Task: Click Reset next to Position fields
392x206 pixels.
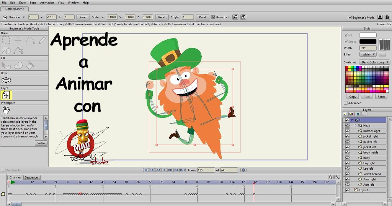Action: (x=83, y=17)
